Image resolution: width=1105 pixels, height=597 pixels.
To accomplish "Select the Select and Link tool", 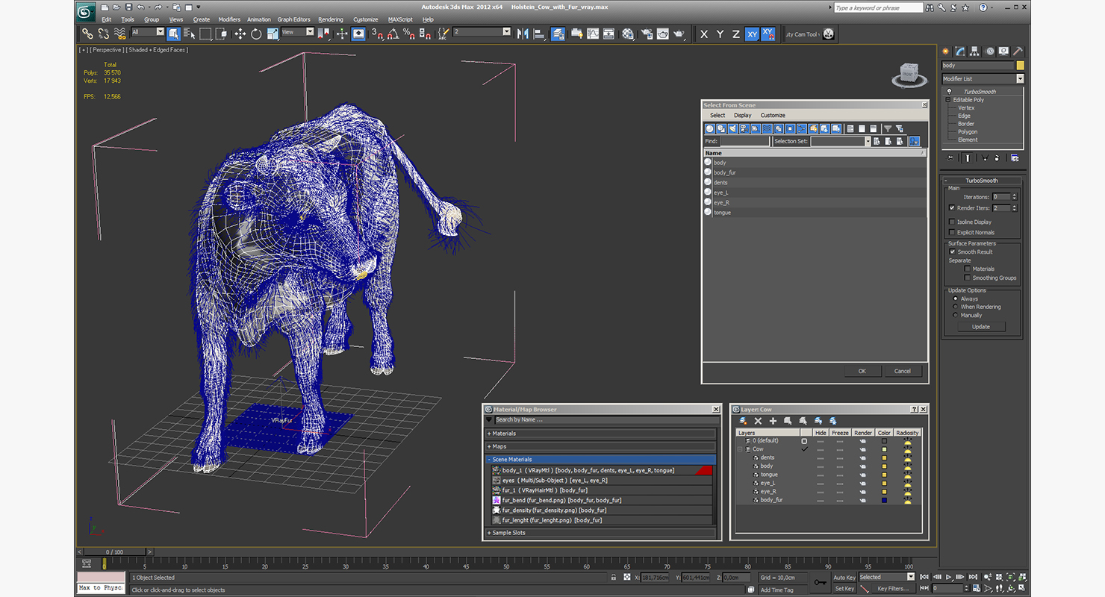I will point(87,34).
